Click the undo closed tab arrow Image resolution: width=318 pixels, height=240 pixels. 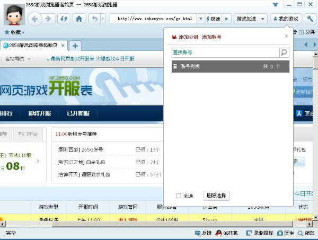point(94,19)
